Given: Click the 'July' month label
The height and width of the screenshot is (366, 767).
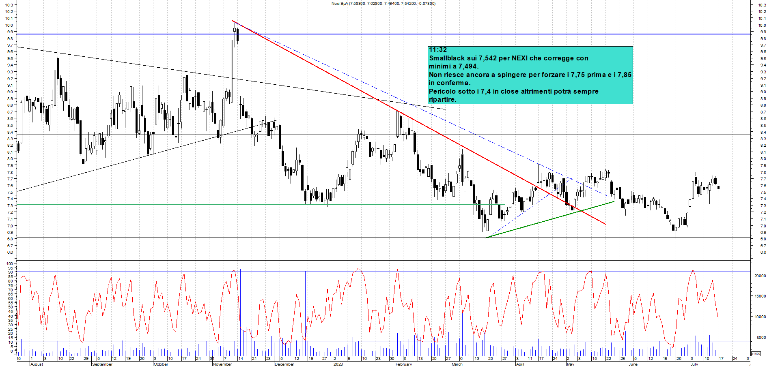Looking at the screenshot, I should pos(694,364).
